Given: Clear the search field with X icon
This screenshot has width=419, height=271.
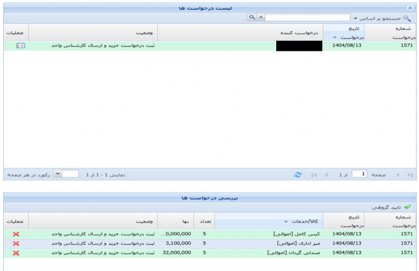Looking at the screenshot, I should click(x=261, y=18).
